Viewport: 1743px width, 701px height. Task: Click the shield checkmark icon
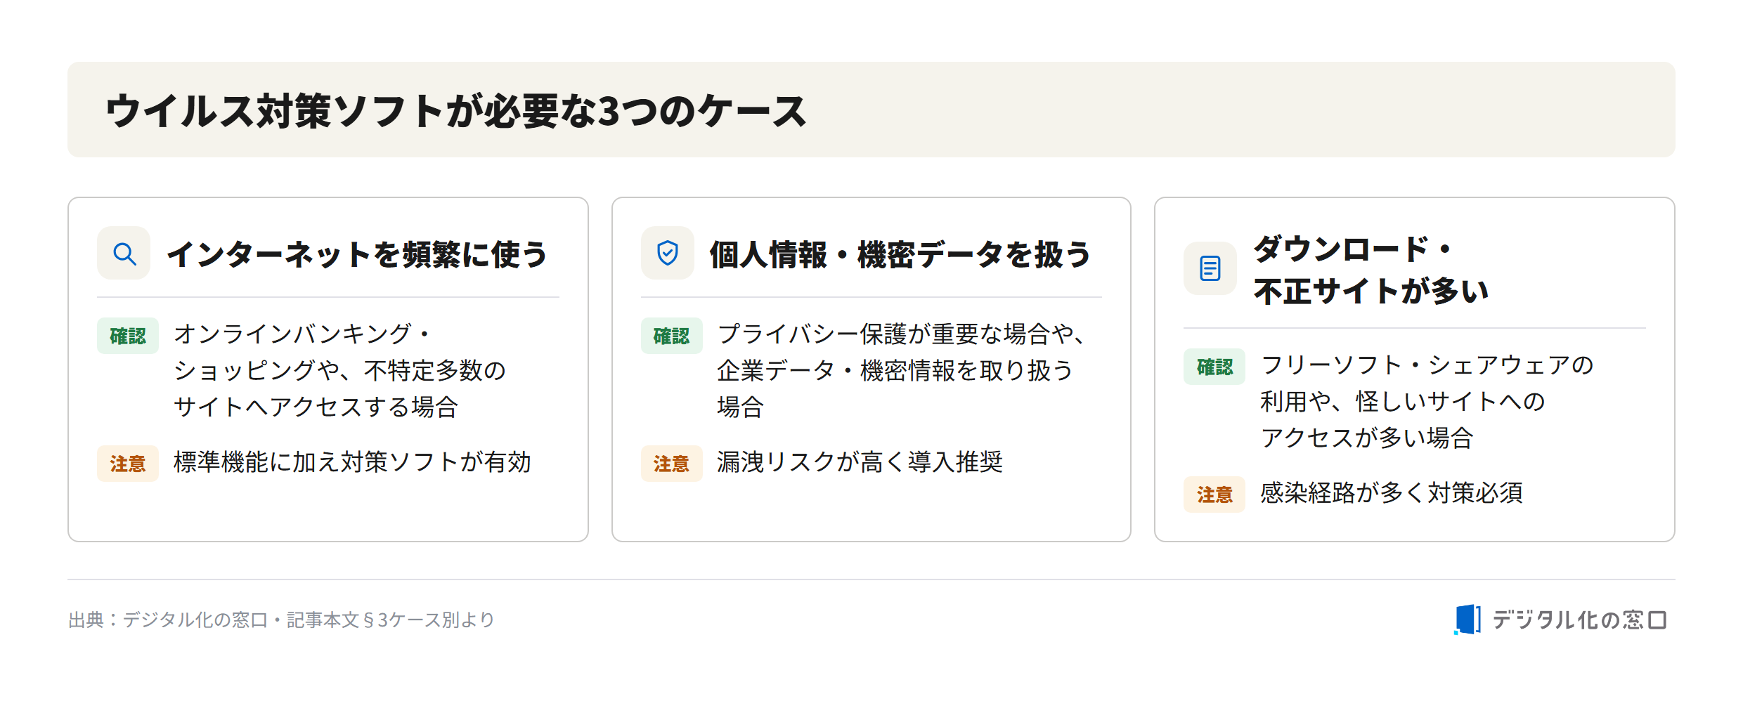point(668,254)
